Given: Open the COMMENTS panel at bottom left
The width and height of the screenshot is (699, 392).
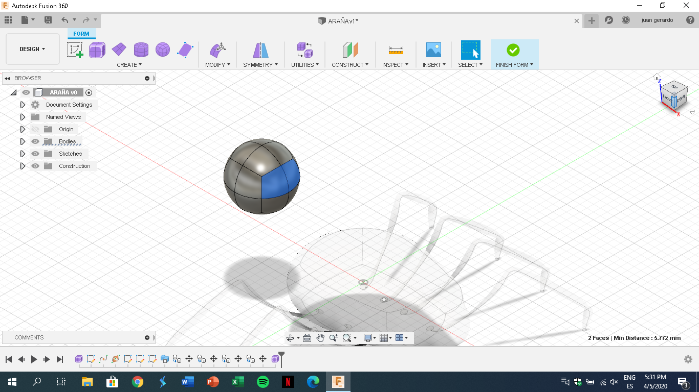Looking at the screenshot, I should (29, 337).
